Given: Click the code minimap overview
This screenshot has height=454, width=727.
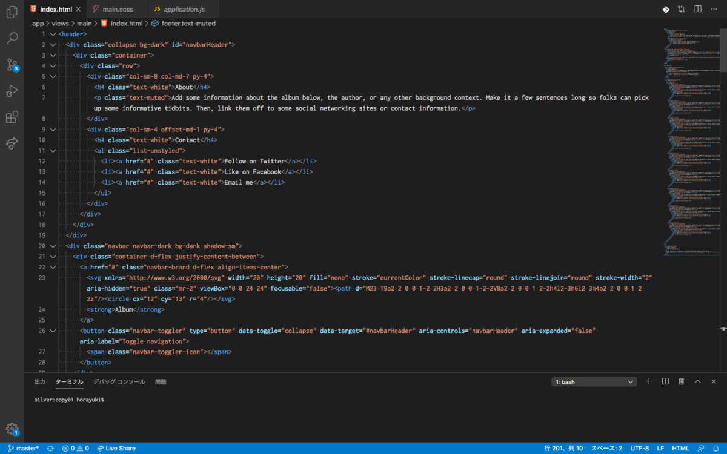Looking at the screenshot, I should [691, 142].
